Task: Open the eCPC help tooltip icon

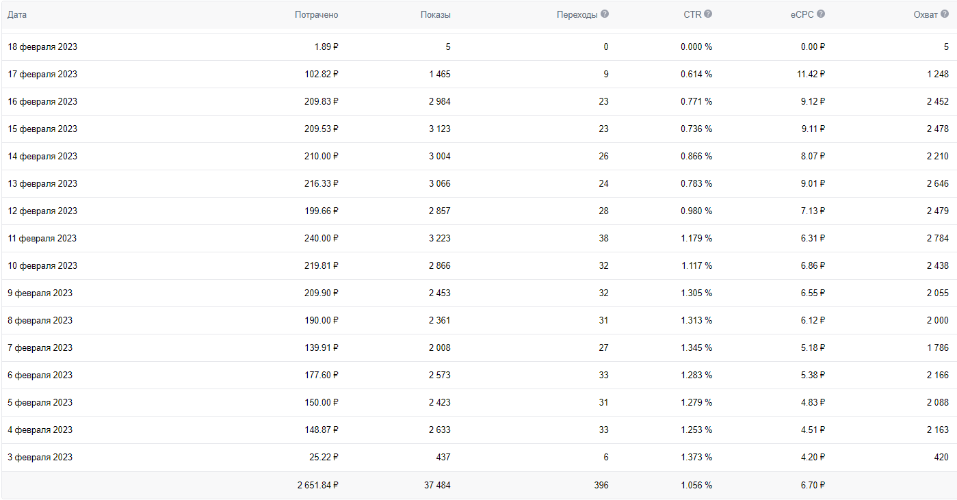Action: click(x=821, y=14)
